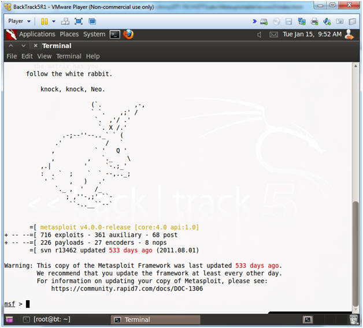Open the VMware Player menu
The image size is (363, 328).
click(x=19, y=21)
